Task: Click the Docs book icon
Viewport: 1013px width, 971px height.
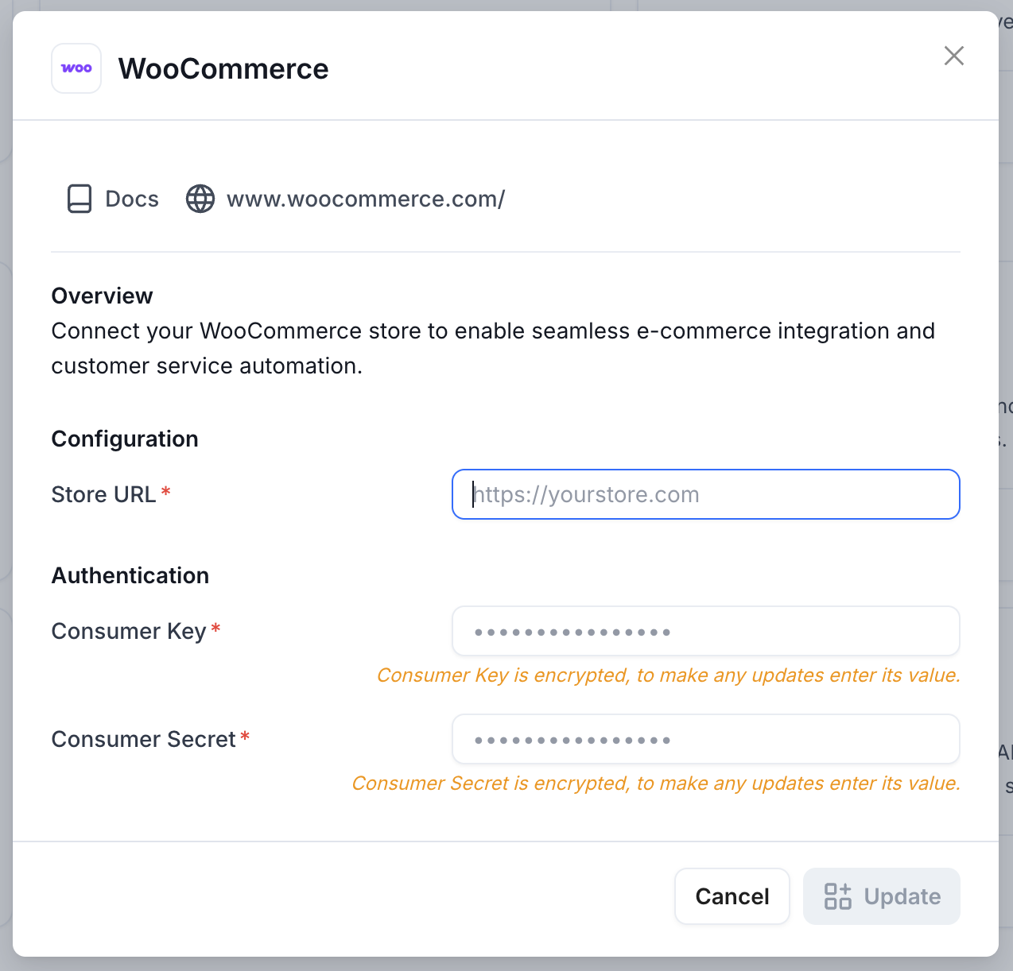Action: [80, 199]
